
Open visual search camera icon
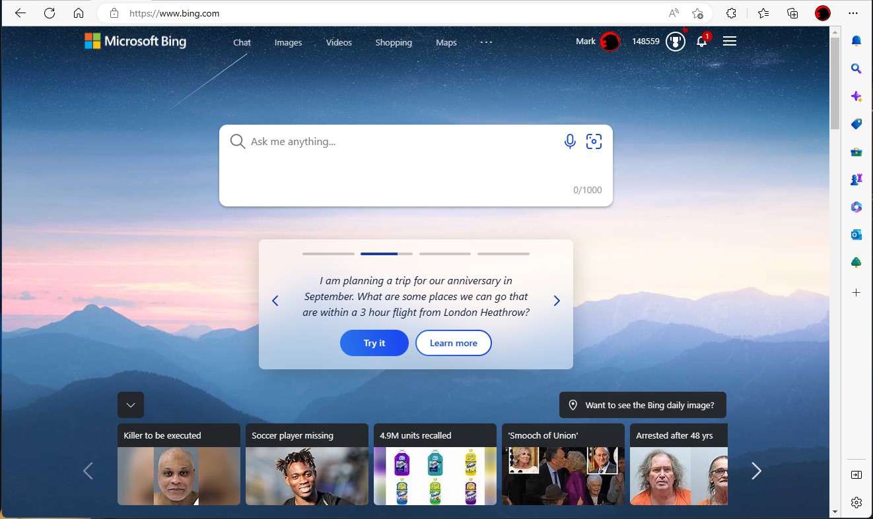point(594,141)
